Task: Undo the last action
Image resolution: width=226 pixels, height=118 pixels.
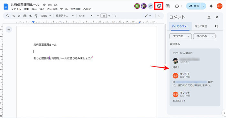Action: click(x=14, y=16)
